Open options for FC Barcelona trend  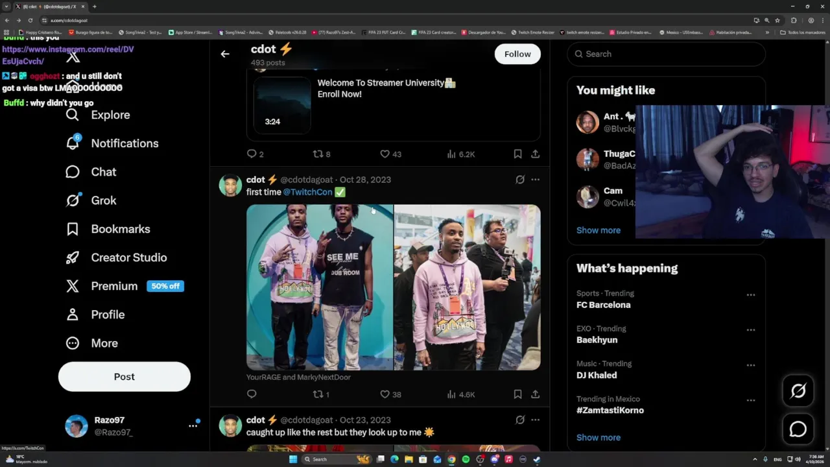click(x=750, y=294)
